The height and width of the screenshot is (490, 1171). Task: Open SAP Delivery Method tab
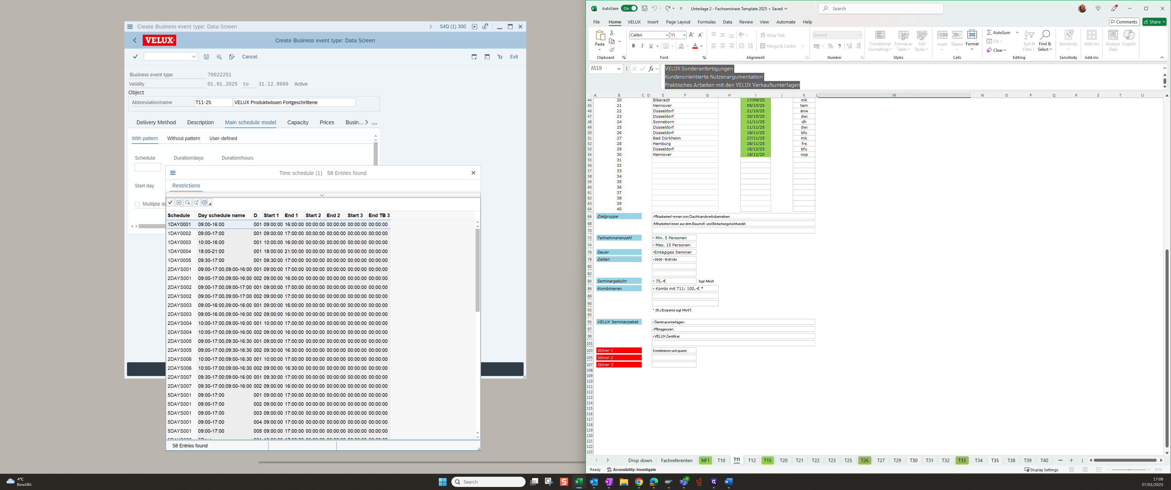pyautogui.click(x=156, y=122)
